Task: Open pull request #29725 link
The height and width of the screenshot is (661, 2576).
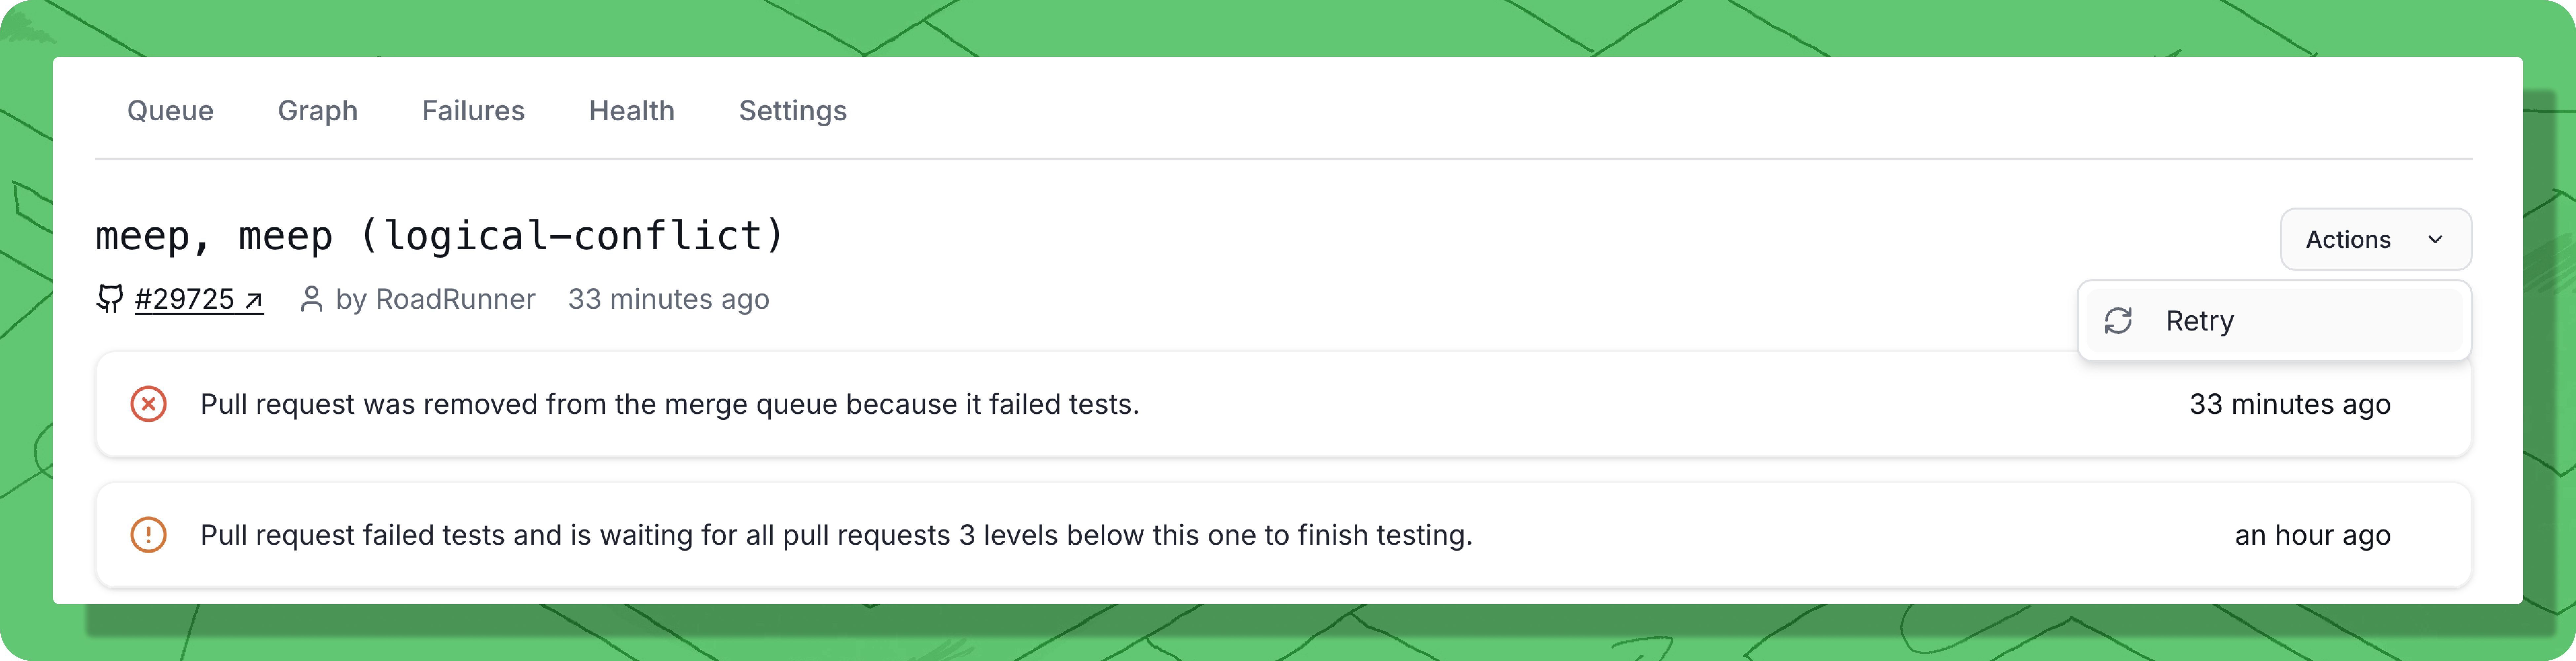Action: (x=185, y=299)
